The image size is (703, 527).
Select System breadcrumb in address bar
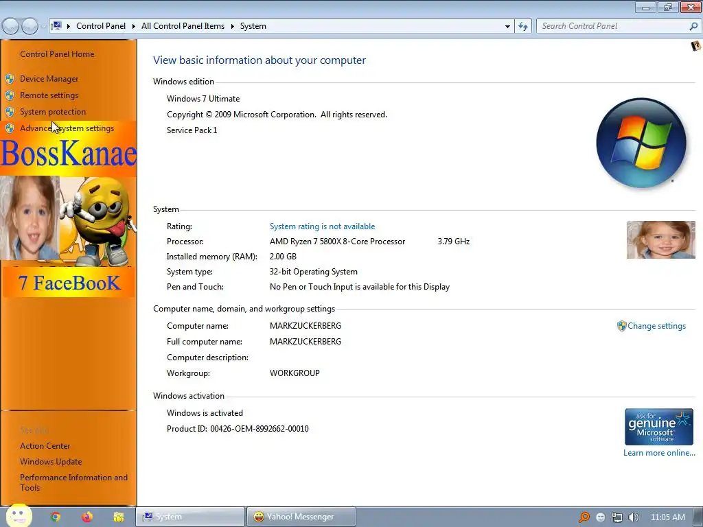click(253, 26)
